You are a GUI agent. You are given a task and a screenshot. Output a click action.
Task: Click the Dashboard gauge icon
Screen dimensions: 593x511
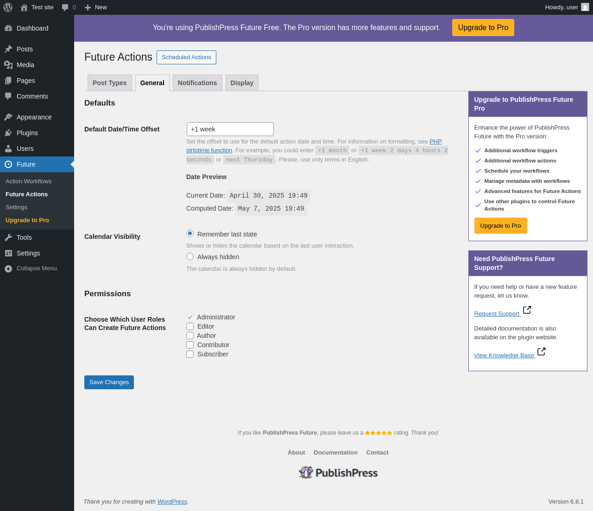(8, 28)
